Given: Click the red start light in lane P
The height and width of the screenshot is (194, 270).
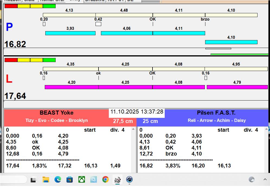Looking at the screenshot, I should click(x=11, y=6).
